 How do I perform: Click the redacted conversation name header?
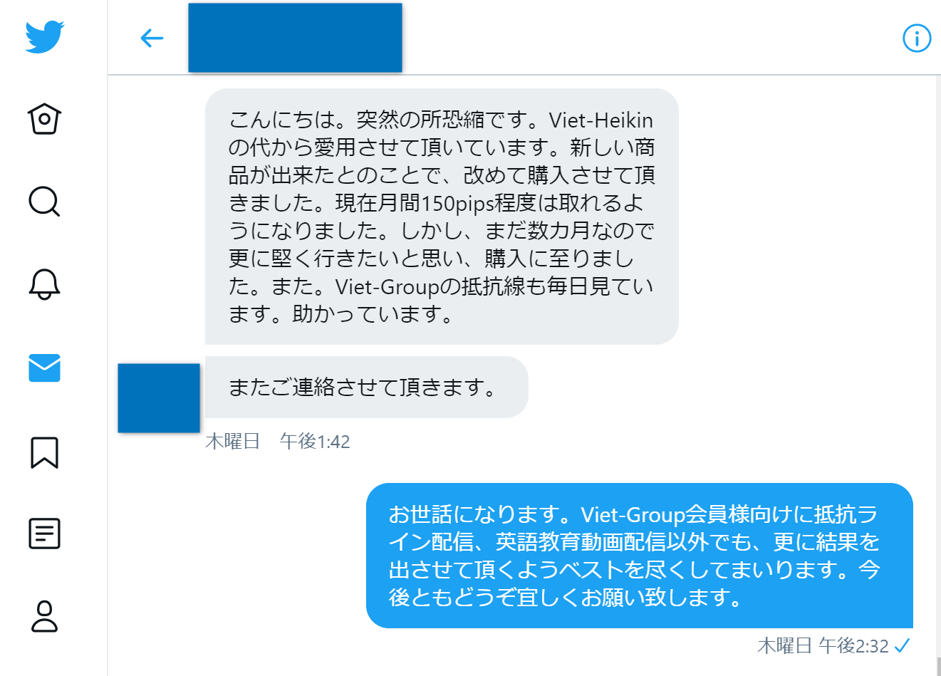click(295, 38)
